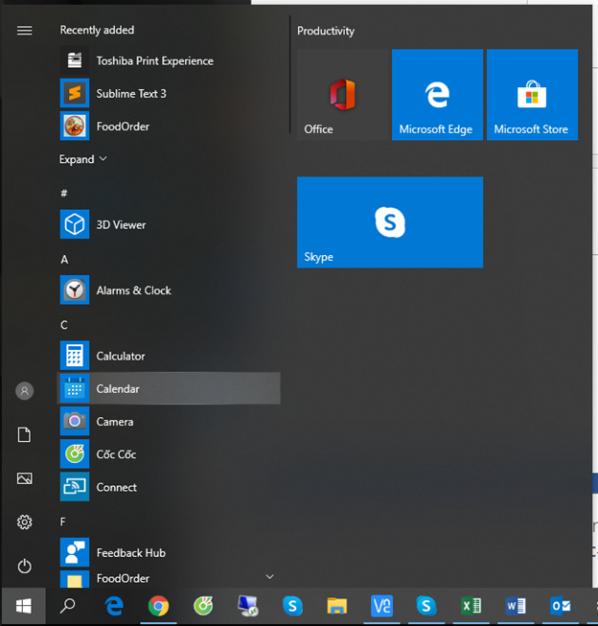This screenshot has height=626, width=598.
Task: Open Word from the taskbar
Action: coord(516,606)
